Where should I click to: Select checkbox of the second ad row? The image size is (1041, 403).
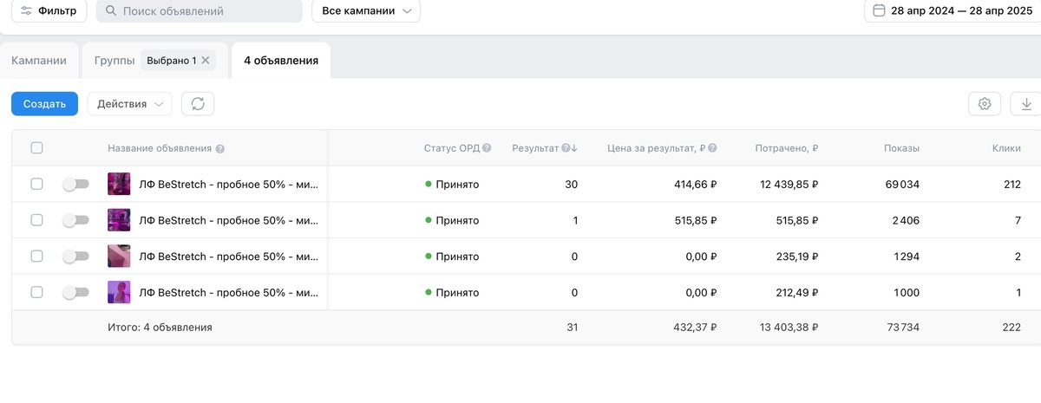(x=36, y=220)
